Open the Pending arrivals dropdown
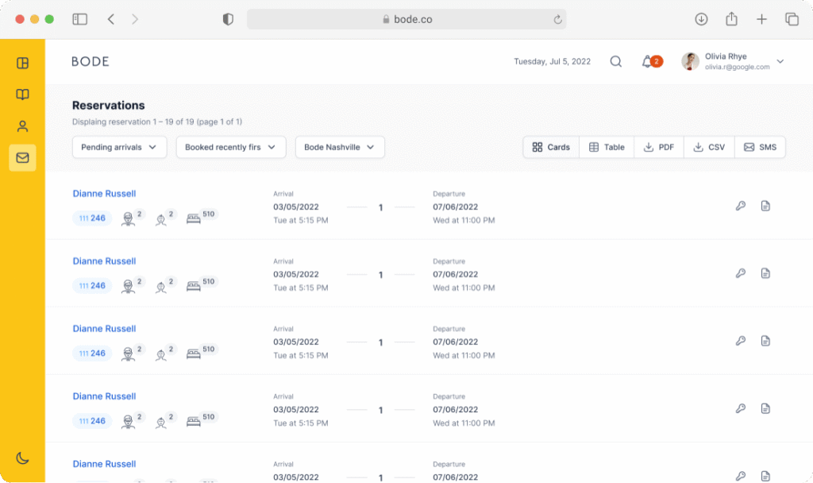This screenshot has width=813, height=483. coord(119,147)
